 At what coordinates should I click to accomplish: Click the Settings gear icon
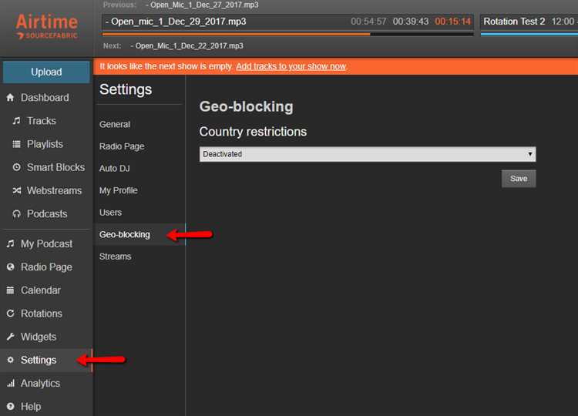(10, 360)
